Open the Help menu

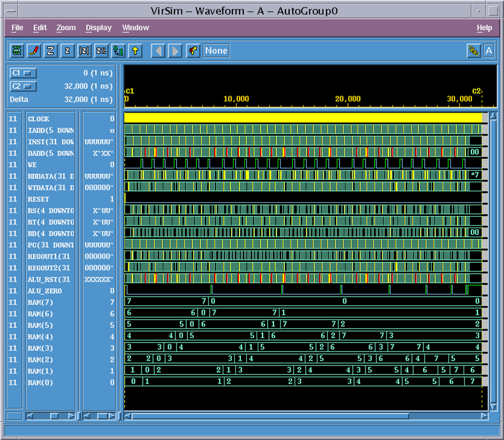point(484,28)
